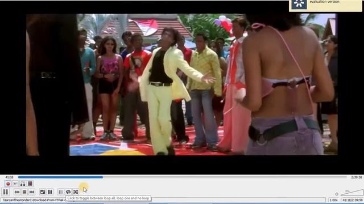364x204 pixels.
Task: Toggle the A-B loop button
Action: point(23,184)
